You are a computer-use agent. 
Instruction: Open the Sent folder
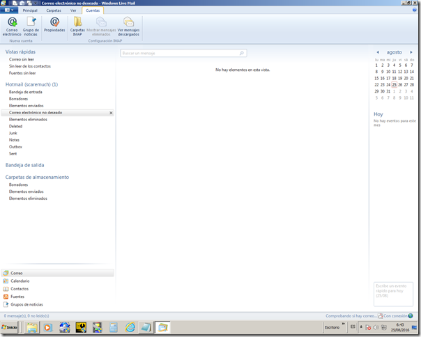coord(13,154)
